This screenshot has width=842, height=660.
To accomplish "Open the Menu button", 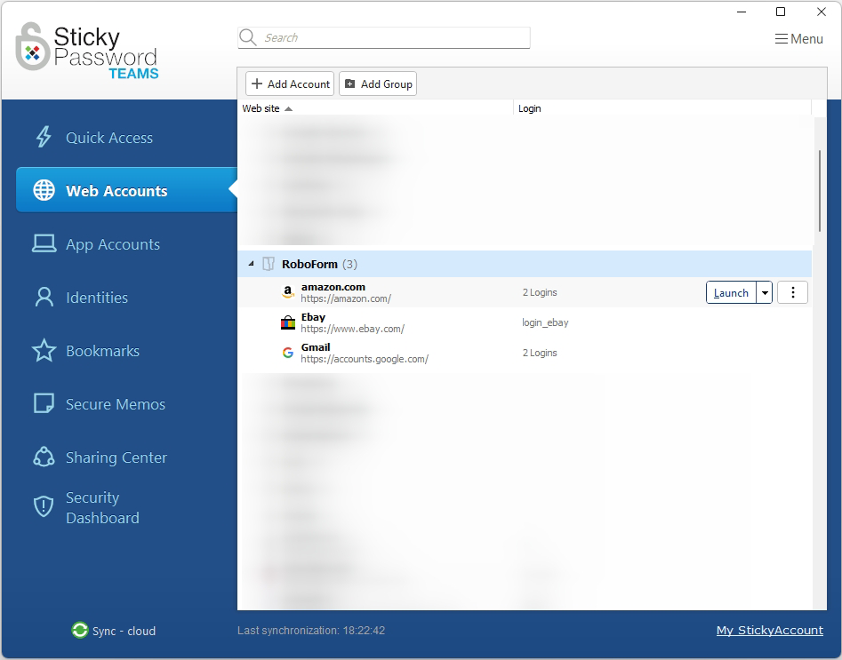I will coord(799,38).
